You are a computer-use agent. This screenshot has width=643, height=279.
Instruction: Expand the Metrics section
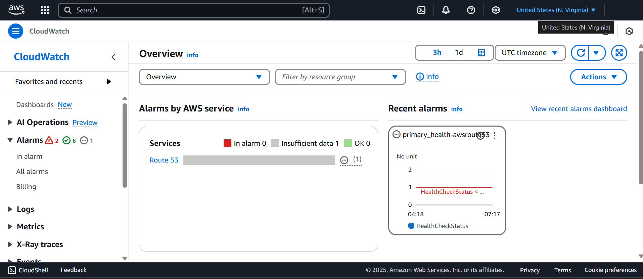(x=10, y=227)
